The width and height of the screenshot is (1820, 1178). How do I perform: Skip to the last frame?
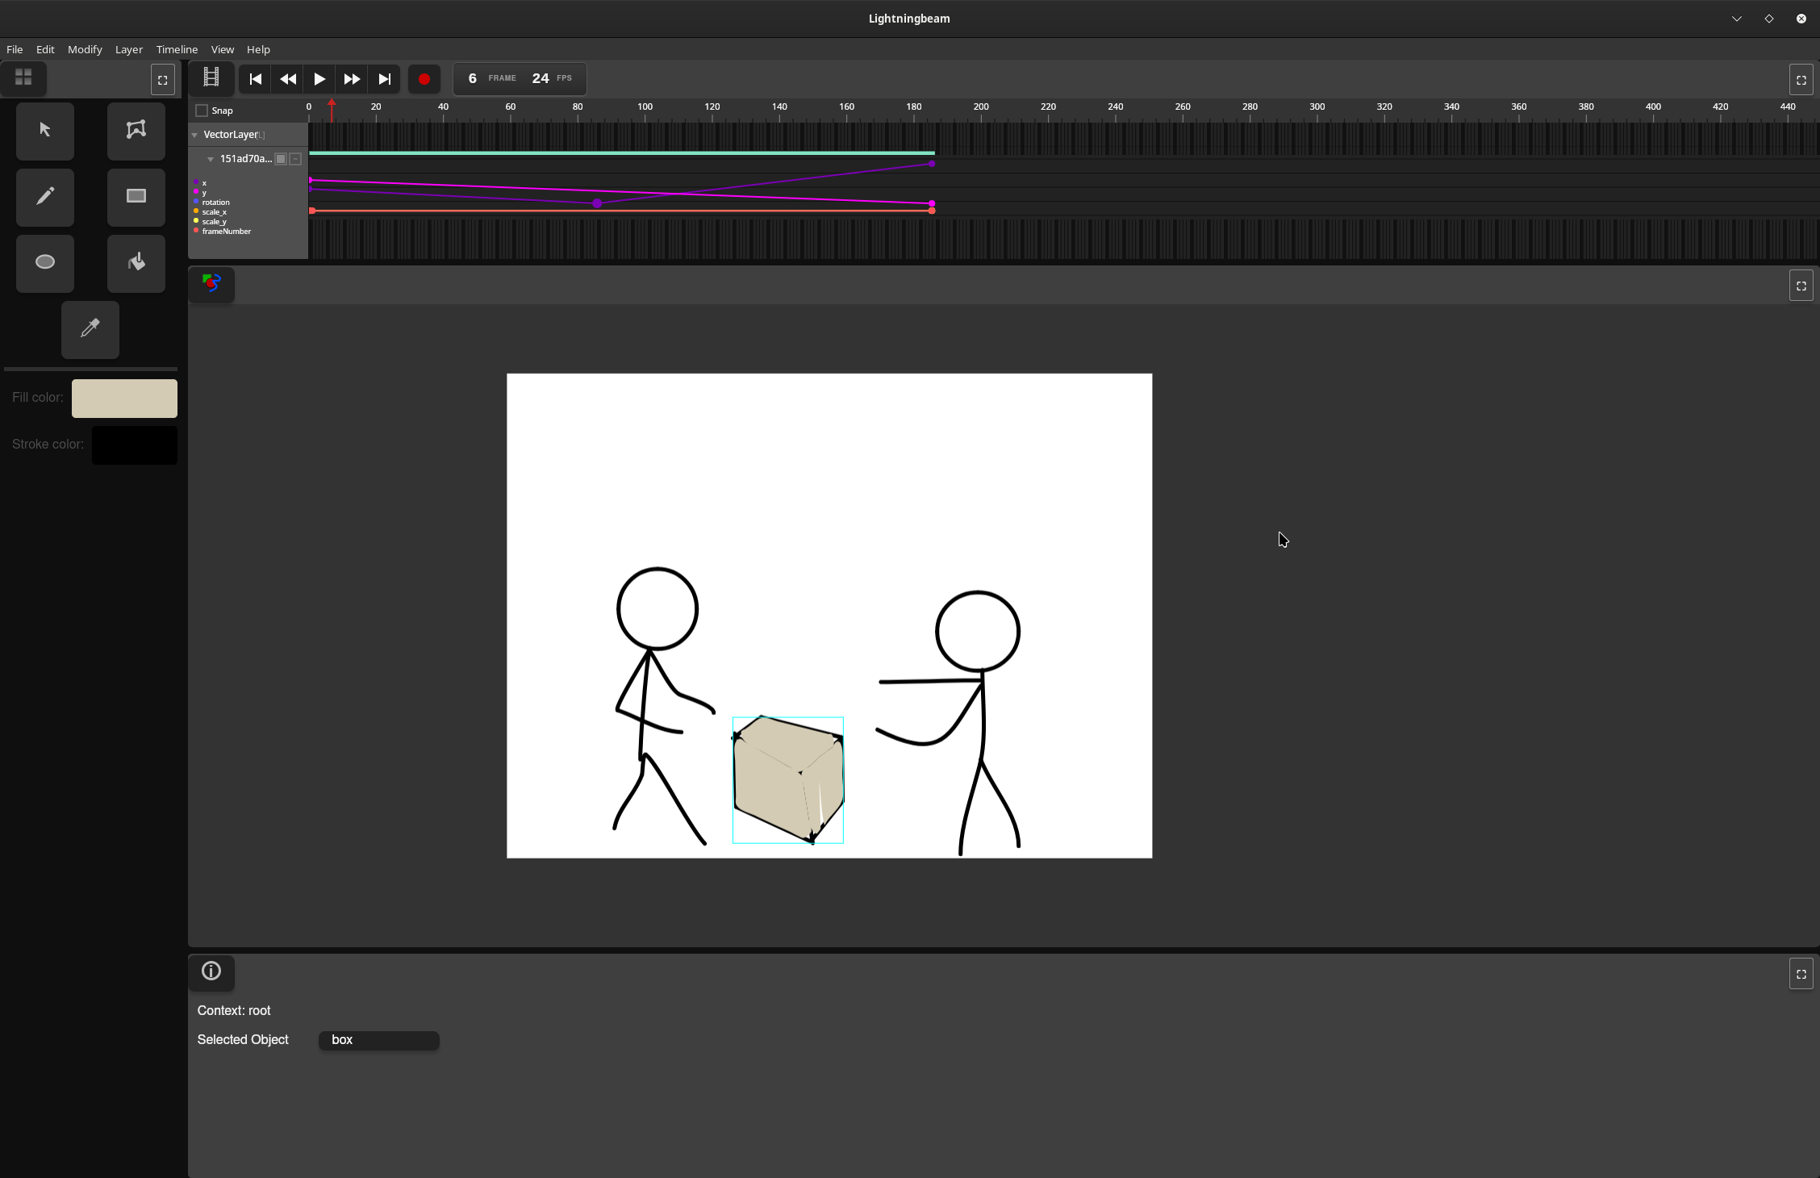point(384,78)
